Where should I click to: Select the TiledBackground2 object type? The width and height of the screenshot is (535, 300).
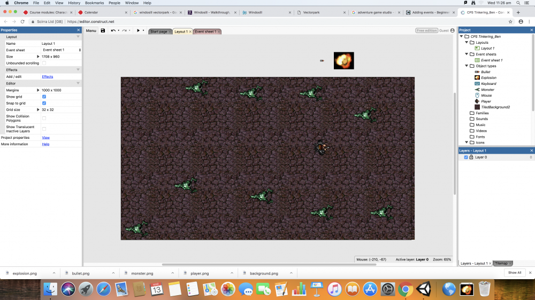[495, 107]
